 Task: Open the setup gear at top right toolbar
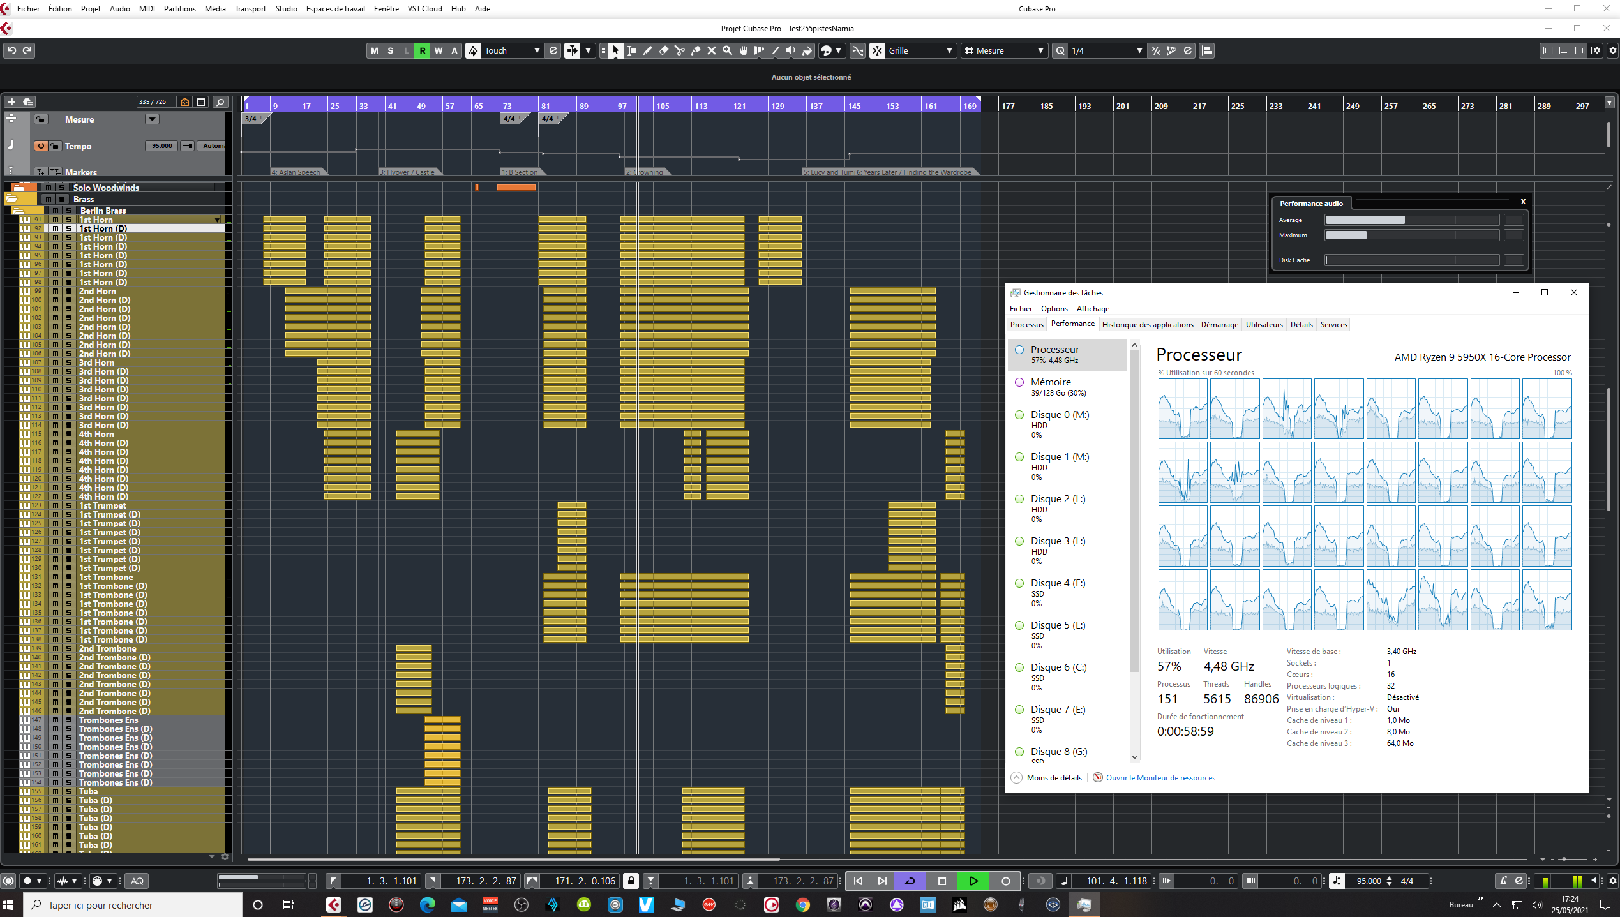click(x=1613, y=50)
